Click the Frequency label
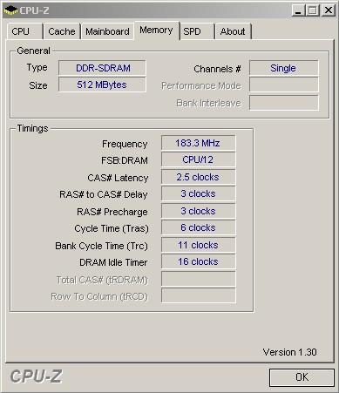 125,144
